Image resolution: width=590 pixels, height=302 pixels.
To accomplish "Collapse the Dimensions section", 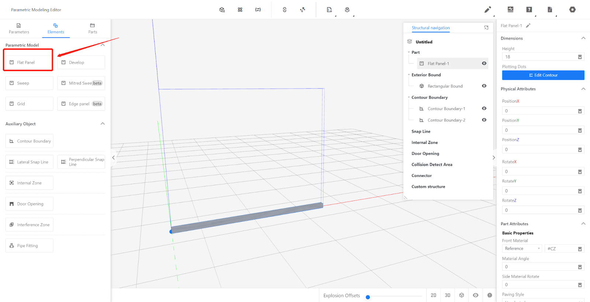I will 583,38.
